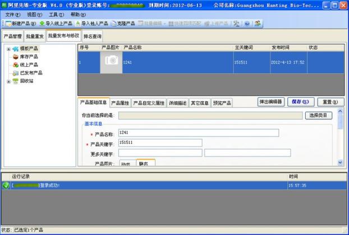
Task: Click the 线上产品 colored icon
Action: 16,65
